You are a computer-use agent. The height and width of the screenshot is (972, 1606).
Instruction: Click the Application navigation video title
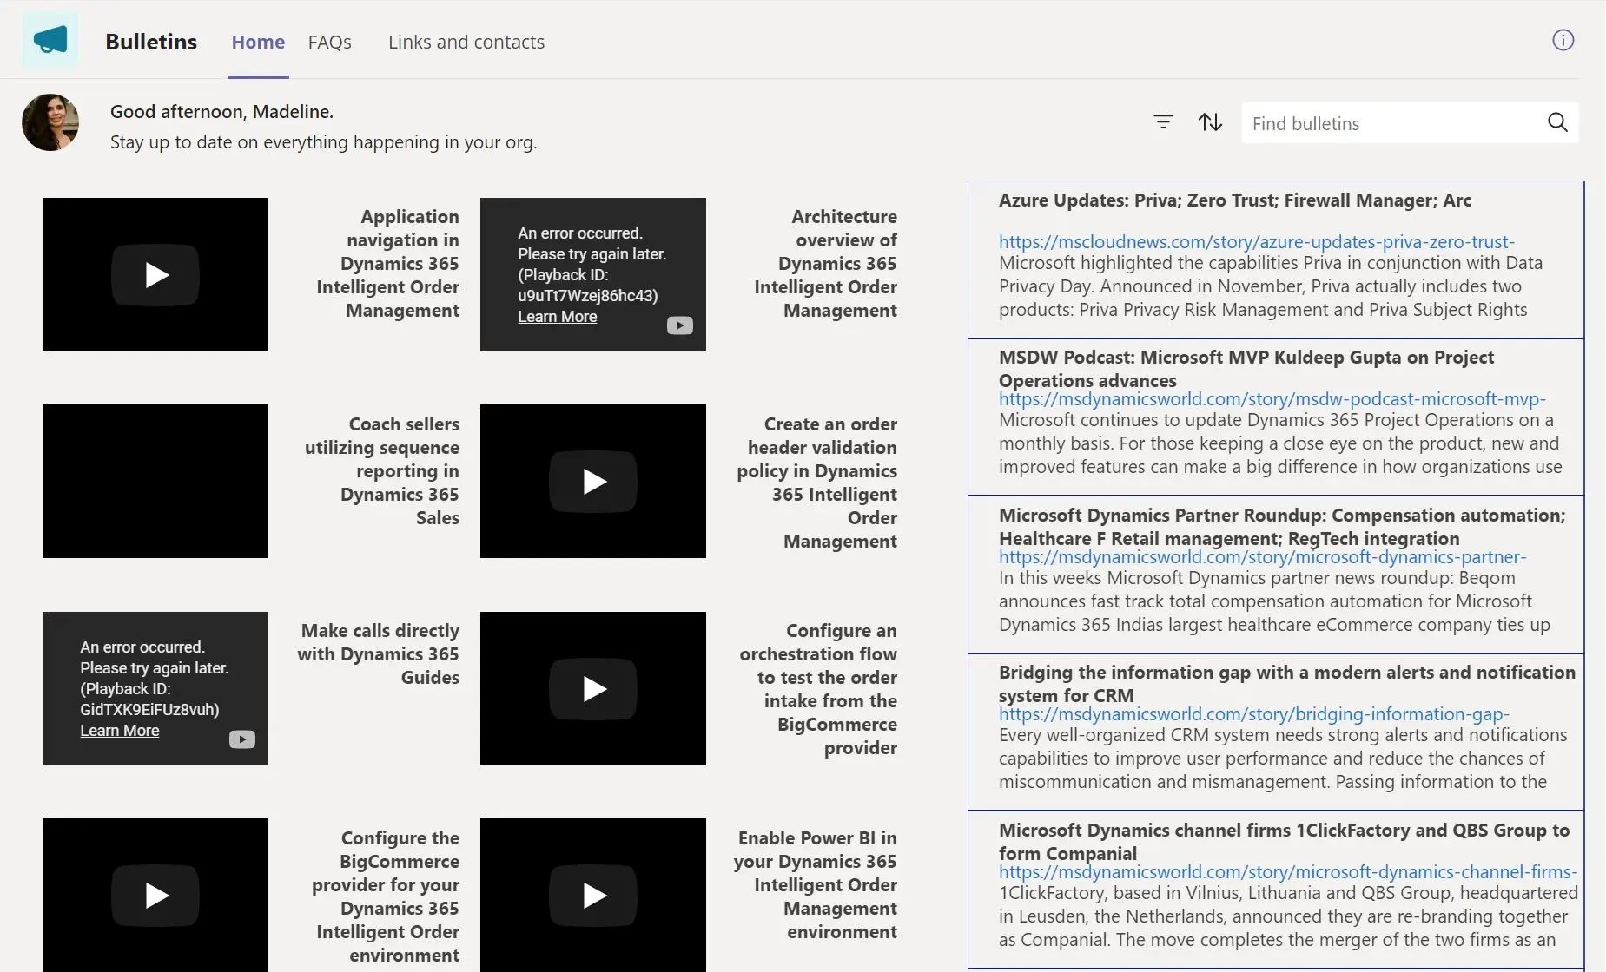coord(388,263)
